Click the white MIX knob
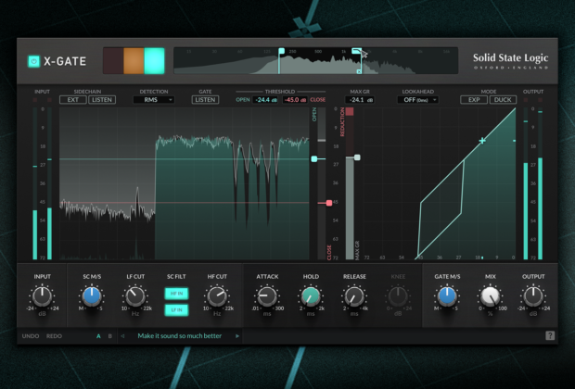The image size is (575, 389). point(491,296)
